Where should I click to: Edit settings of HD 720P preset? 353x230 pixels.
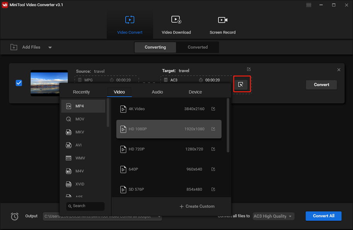(213, 149)
